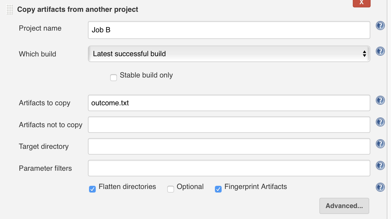This screenshot has height=219, width=391.
Task: Click the Project name input field
Action: (229, 30)
